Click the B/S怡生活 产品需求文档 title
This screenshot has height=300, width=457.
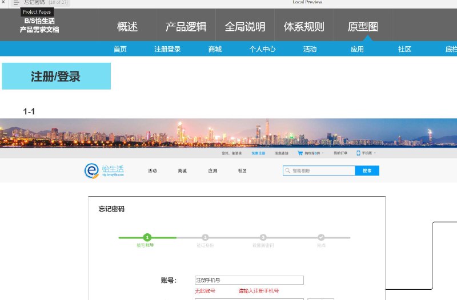tap(39, 25)
